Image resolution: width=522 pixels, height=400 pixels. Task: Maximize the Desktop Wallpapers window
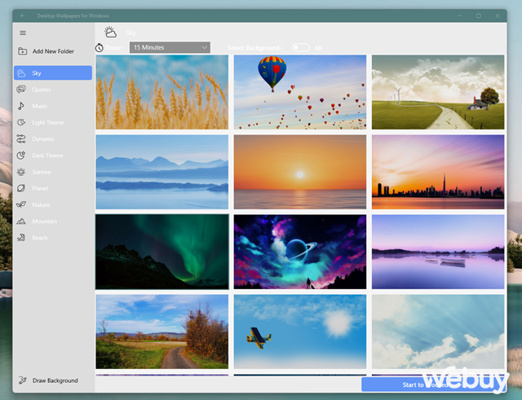coord(479,15)
